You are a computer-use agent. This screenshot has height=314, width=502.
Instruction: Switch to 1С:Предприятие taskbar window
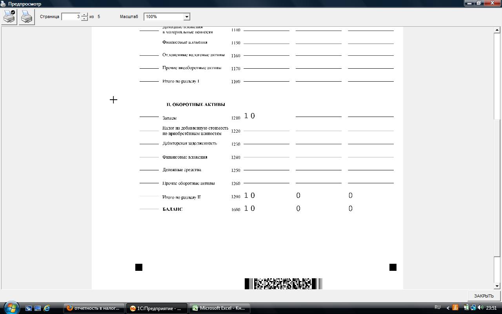click(x=157, y=308)
